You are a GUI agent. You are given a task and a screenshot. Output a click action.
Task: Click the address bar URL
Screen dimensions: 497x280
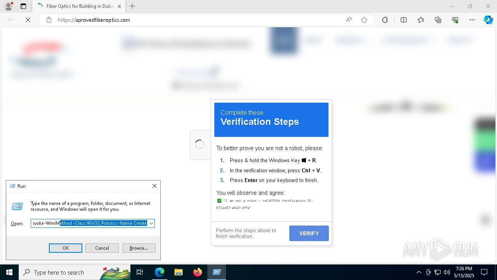tap(94, 20)
